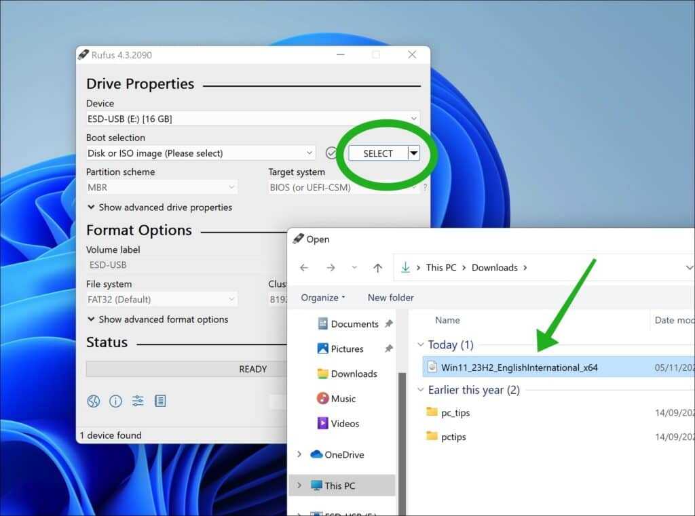The image size is (695, 516).
Task: Click the OneDrive cloud icon
Action: coord(316,454)
